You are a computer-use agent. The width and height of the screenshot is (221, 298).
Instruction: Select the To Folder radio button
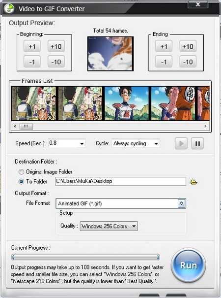pyautogui.click(x=21, y=181)
